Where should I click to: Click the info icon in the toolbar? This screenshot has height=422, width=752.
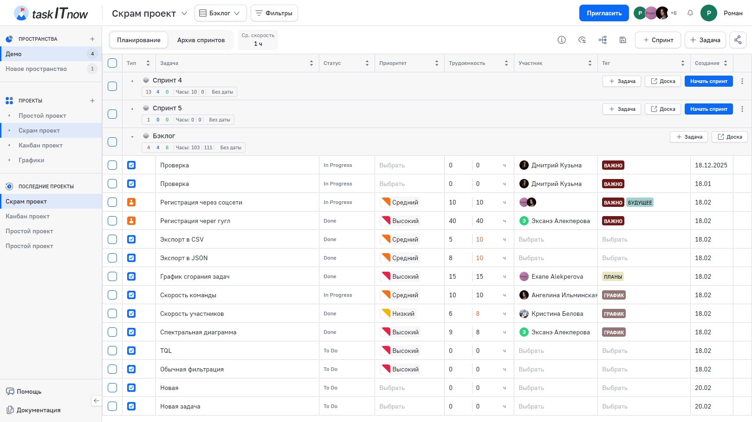[561, 40]
